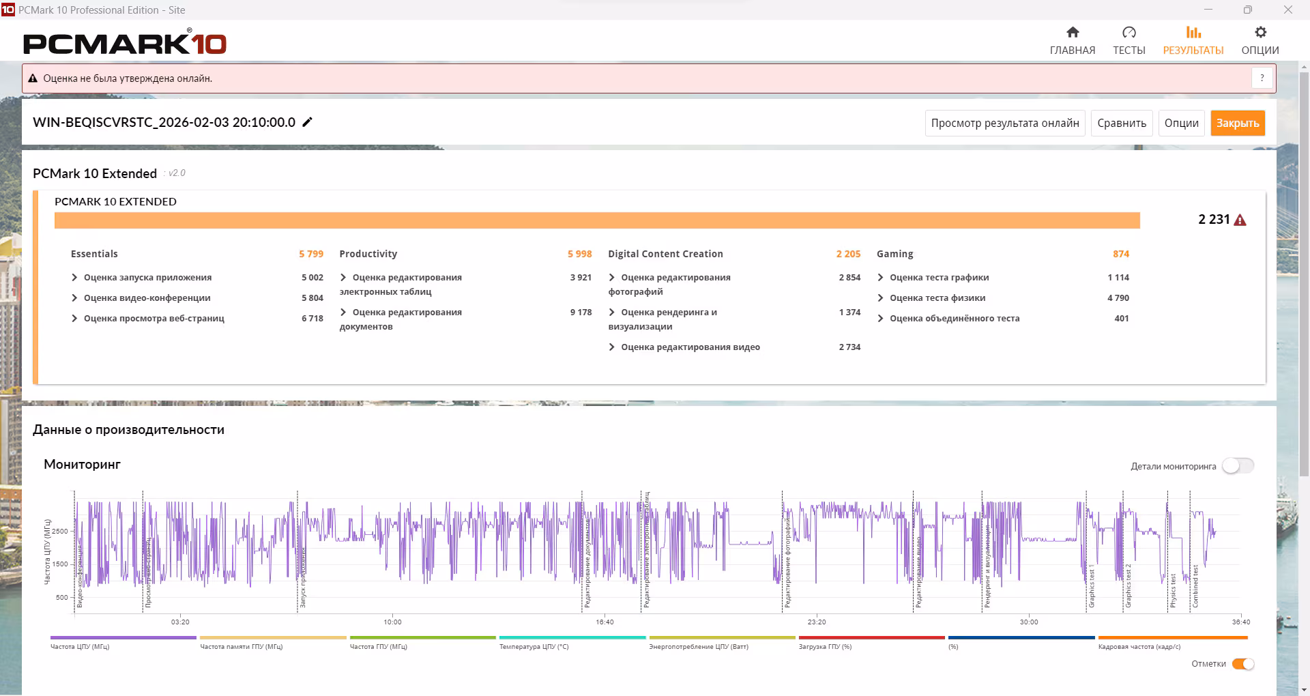The width and height of the screenshot is (1310, 696).
Task: Open the Tests gauge icon
Action: (x=1129, y=32)
